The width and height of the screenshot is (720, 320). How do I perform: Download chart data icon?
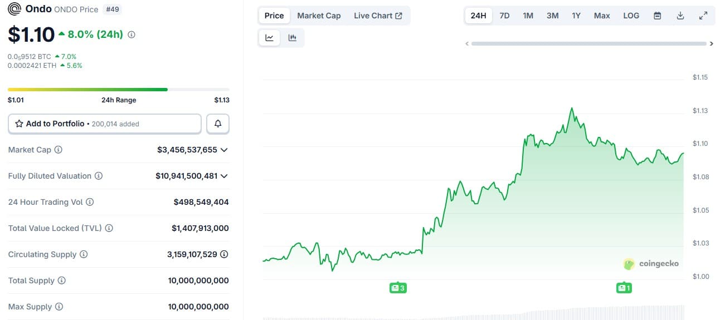pyautogui.click(x=680, y=16)
